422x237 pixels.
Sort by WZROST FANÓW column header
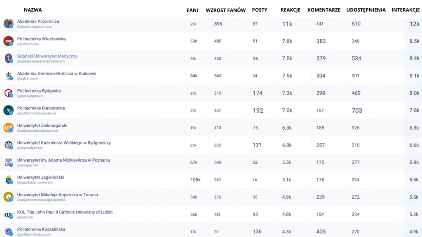click(225, 10)
